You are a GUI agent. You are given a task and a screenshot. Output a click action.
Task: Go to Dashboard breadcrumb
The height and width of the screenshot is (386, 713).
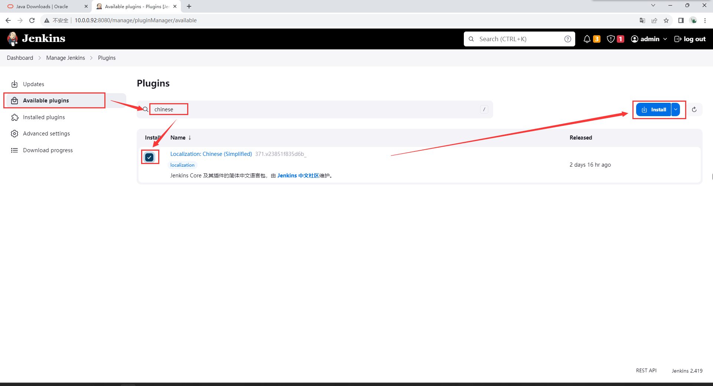point(20,58)
